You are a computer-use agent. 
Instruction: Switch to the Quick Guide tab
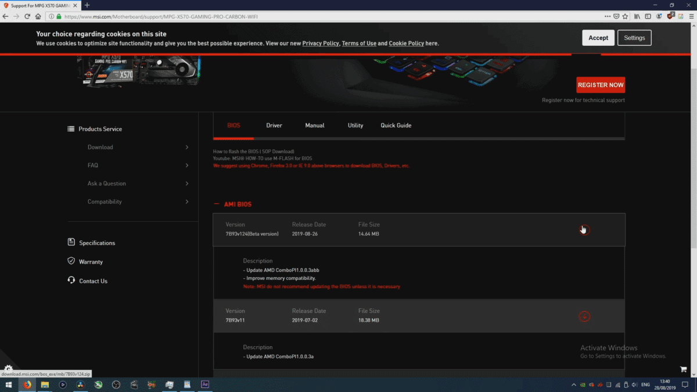coord(396,125)
